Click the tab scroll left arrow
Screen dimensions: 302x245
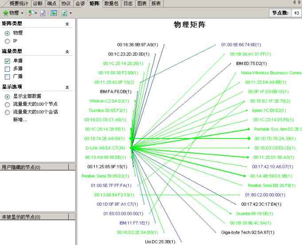[294, 3]
